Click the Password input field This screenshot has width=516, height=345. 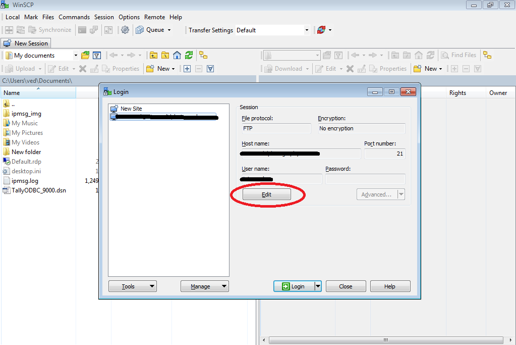click(365, 179)
